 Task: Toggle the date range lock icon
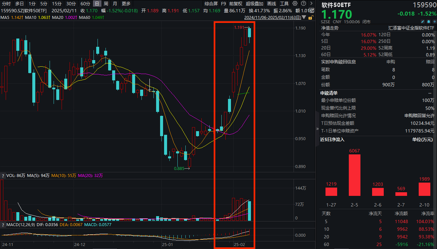click(x=311, y=17)
